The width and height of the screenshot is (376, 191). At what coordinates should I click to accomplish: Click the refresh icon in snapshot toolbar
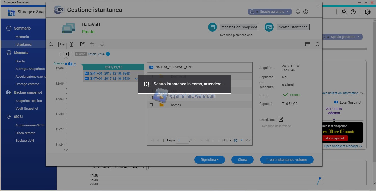317,44
